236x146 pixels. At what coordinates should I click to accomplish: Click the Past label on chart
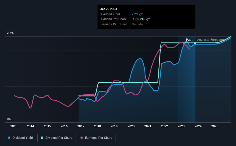pos(189,40)
